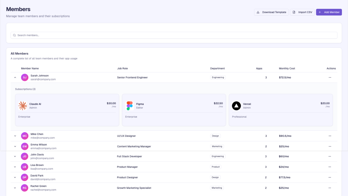The image size is (348, 196).
Task: Click the Download Template button
Action: coord(271,12)
